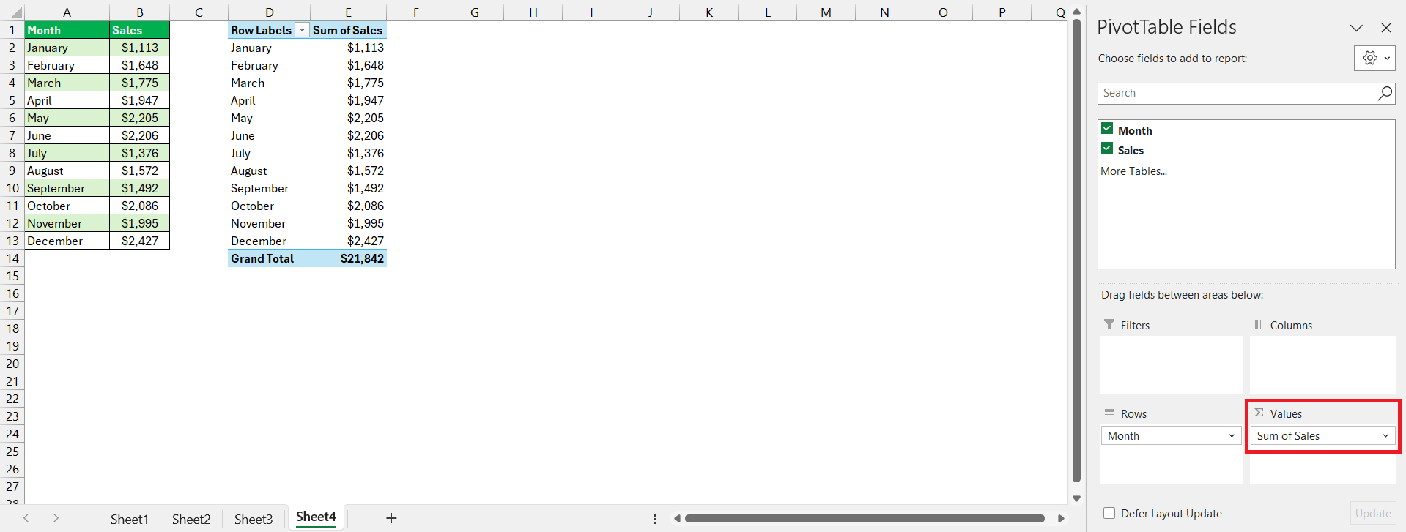Select column H header
The width and height of the screenshot is (1406, 532).
[x=533, y=12]
